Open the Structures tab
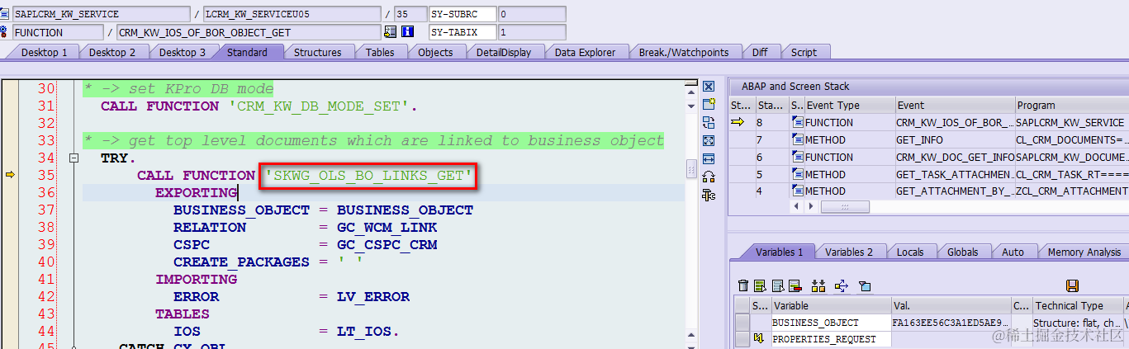 pos(318,52)
